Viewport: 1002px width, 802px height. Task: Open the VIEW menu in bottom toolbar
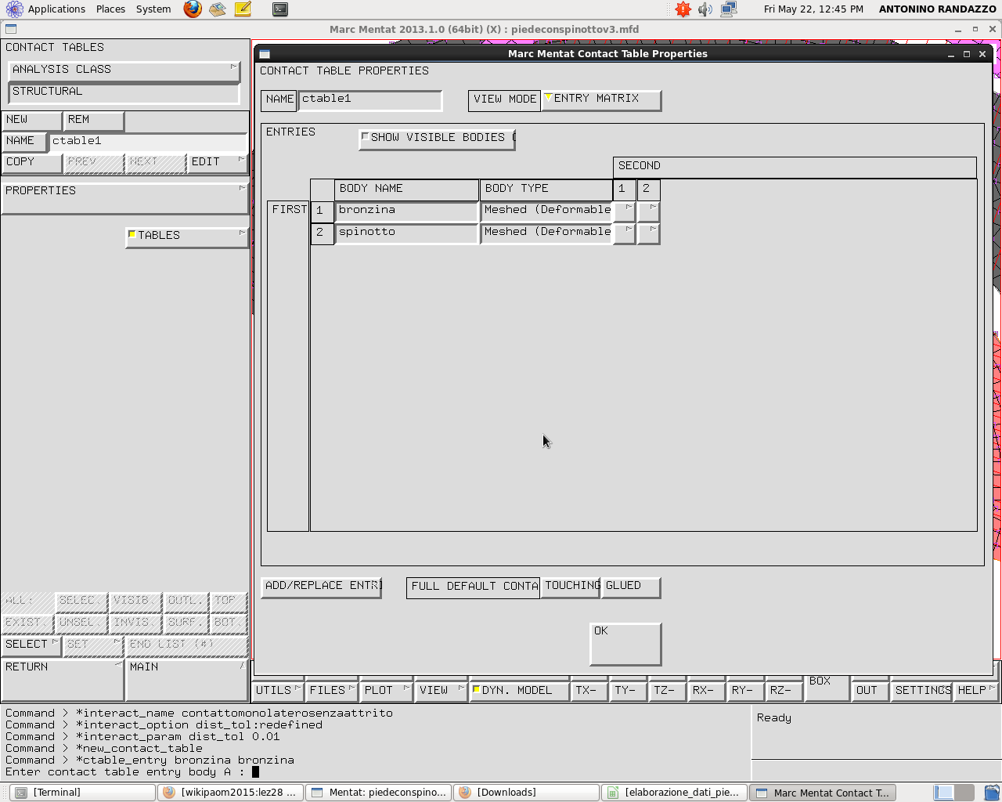coord(441,691)
